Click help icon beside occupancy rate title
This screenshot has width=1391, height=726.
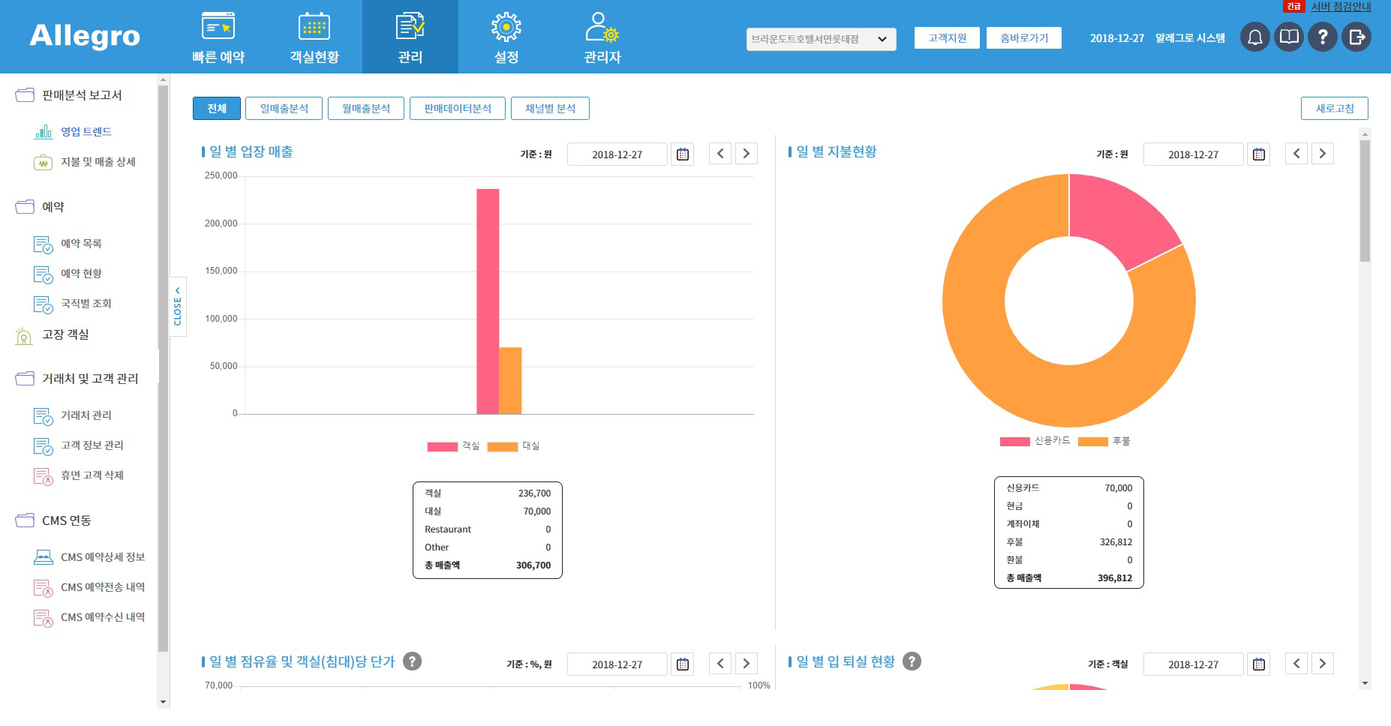coord(412,661)
